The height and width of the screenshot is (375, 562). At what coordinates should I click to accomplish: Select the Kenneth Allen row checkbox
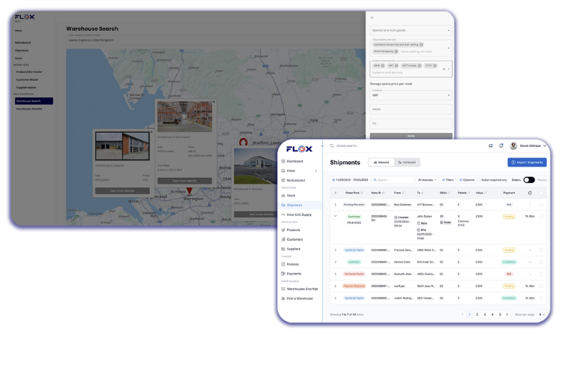click(x=541, y=274)
